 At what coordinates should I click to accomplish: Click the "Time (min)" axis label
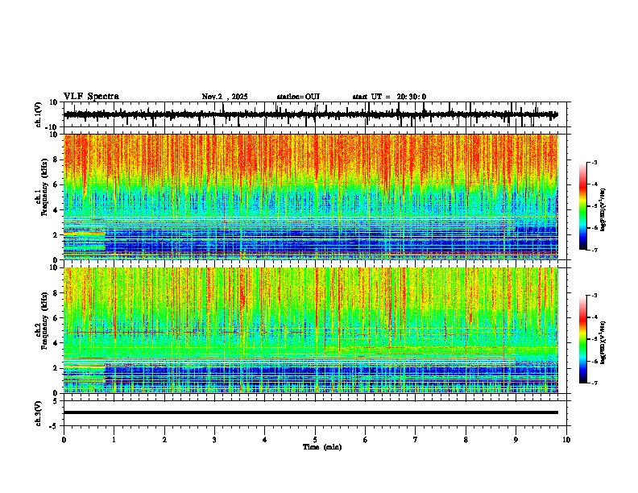point(322,447)
